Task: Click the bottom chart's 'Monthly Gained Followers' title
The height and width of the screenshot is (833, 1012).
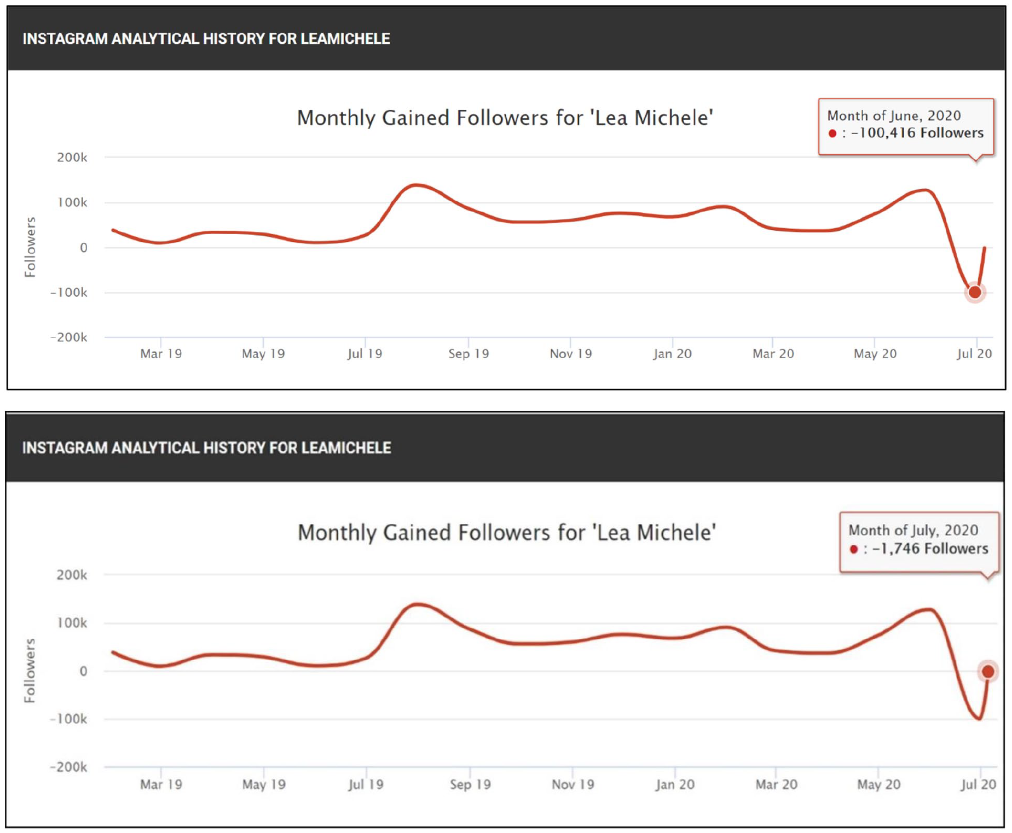Action: (506, 532)
